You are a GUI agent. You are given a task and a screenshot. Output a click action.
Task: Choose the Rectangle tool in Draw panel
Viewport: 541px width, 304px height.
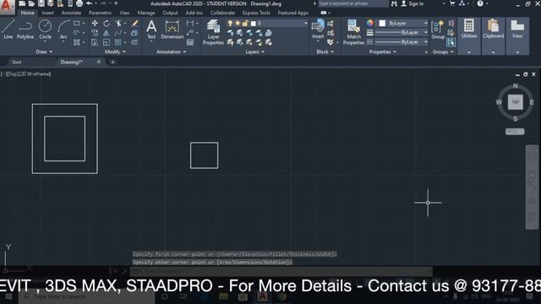77,24
